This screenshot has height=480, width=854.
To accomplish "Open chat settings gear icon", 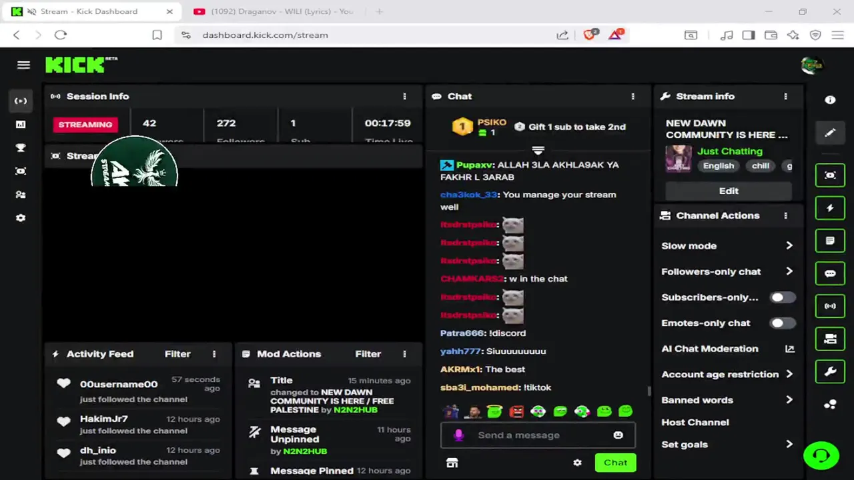I will point(577,463).
